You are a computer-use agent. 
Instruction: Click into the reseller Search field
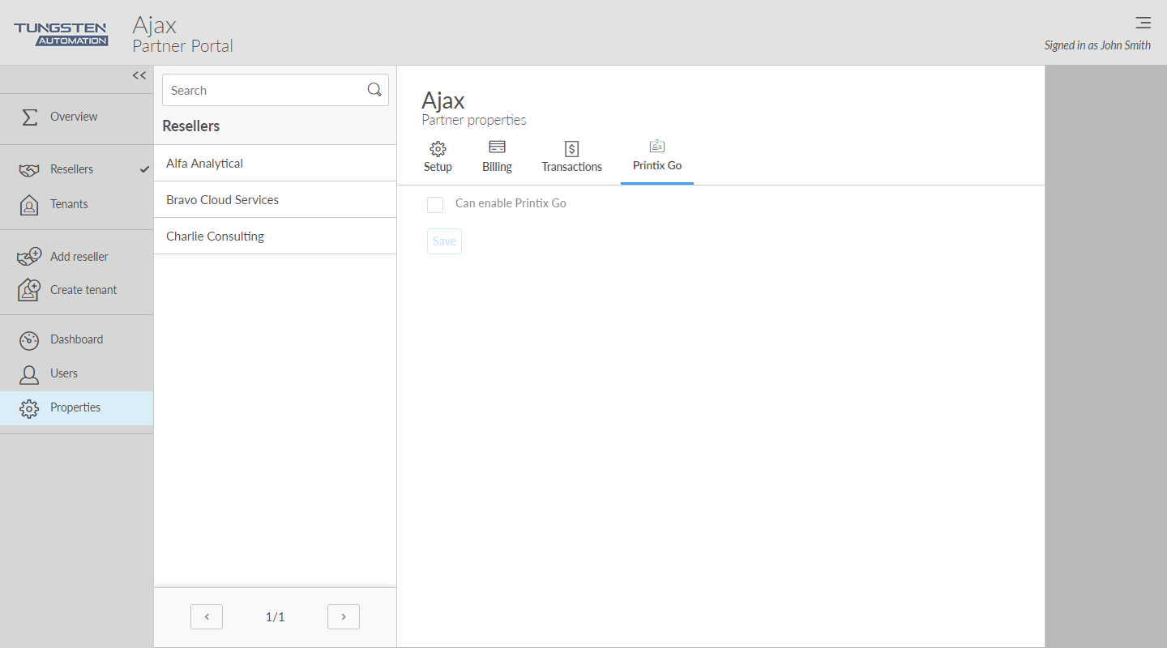point(263,91)
